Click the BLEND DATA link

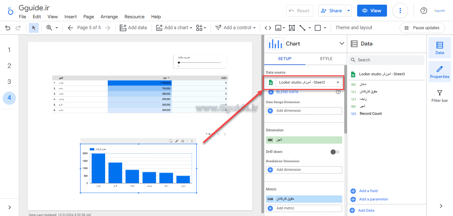pos(287,92)
